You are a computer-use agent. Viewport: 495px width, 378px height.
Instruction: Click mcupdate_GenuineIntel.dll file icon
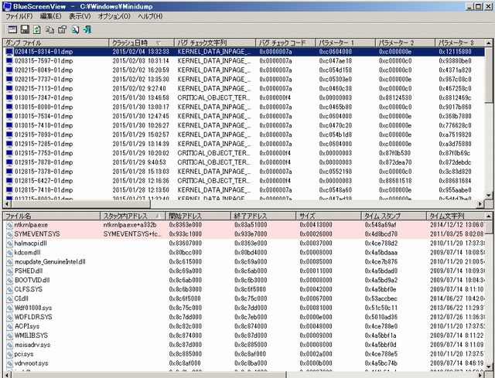[9, 261]
